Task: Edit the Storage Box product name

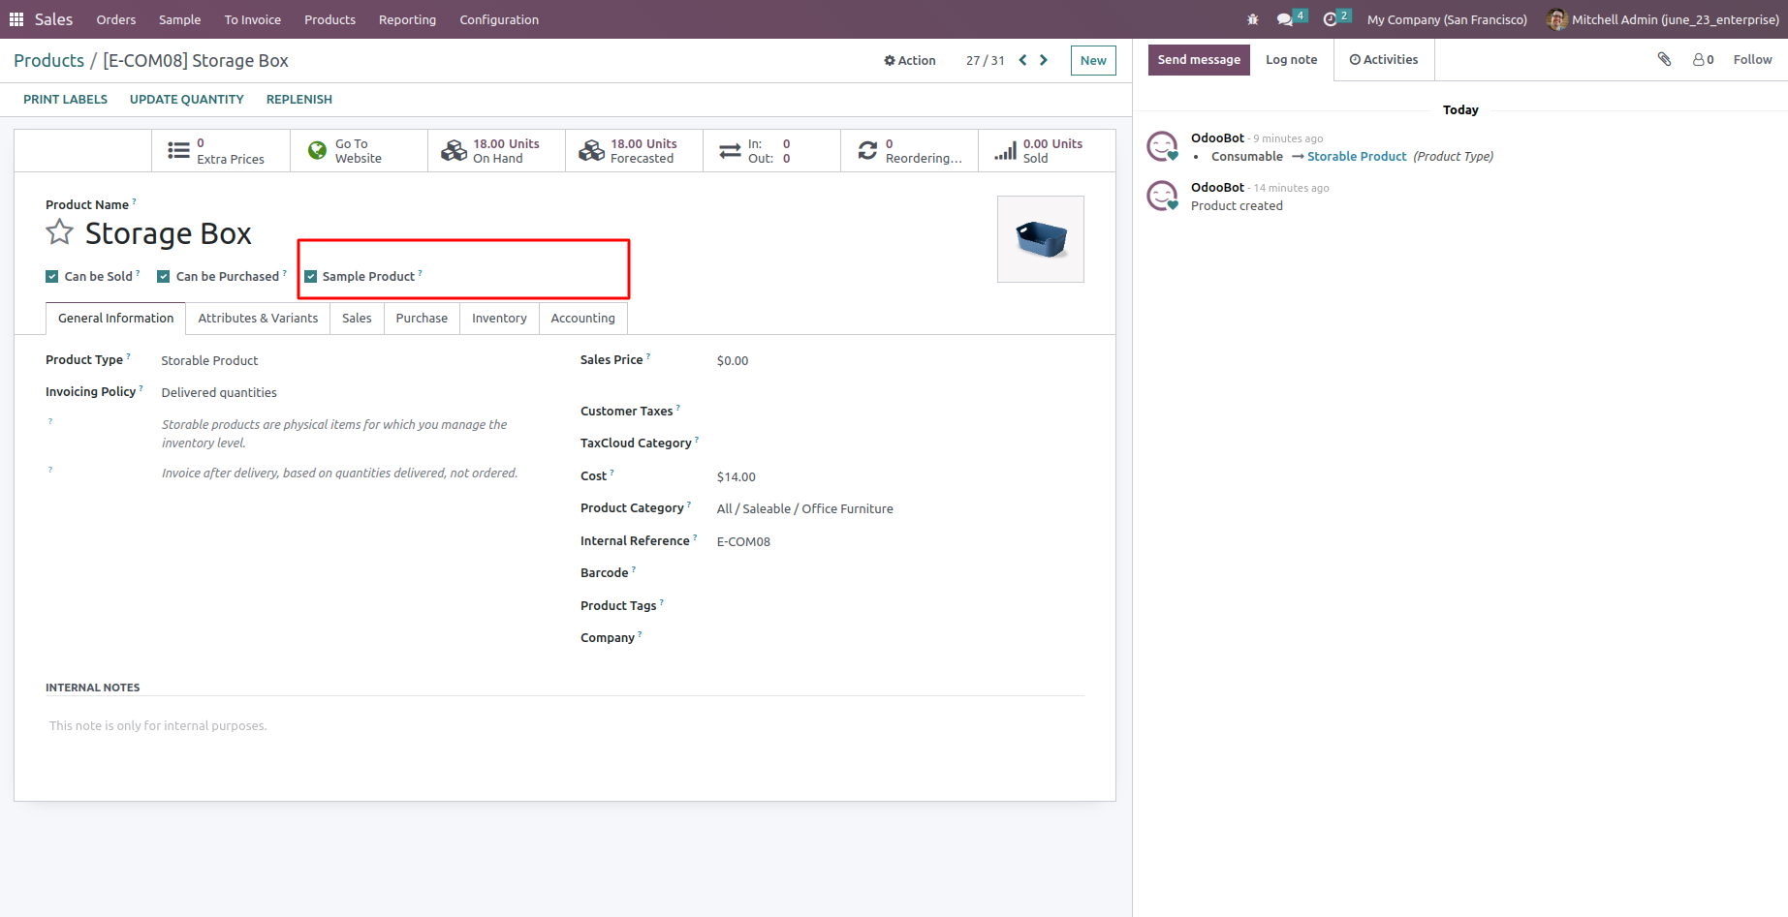Action: [x=168, y=233]
